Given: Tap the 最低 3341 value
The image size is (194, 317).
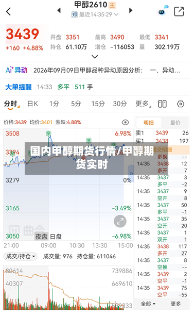Looking at the screenshot, I should click(162, 37).
